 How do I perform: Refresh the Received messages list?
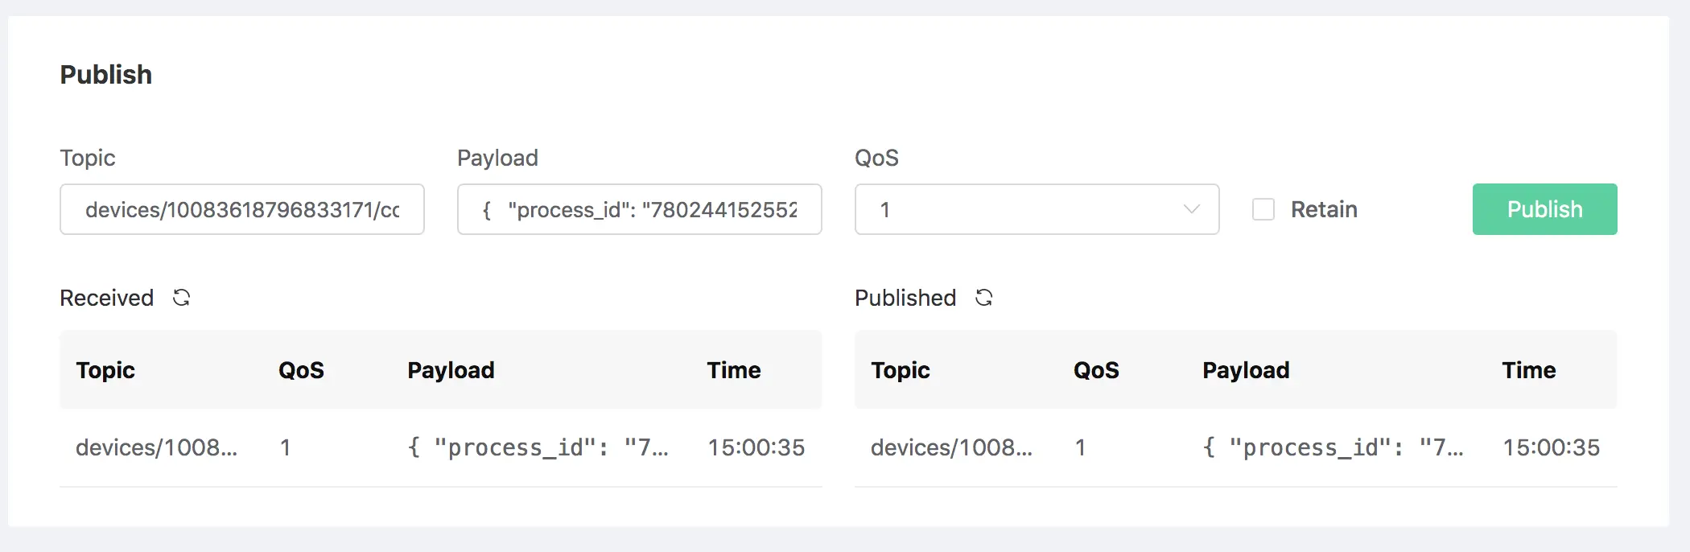[x=182, y=298]
